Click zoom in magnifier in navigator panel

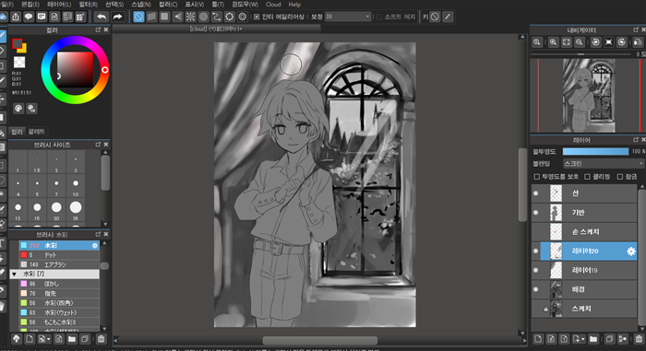553,42
